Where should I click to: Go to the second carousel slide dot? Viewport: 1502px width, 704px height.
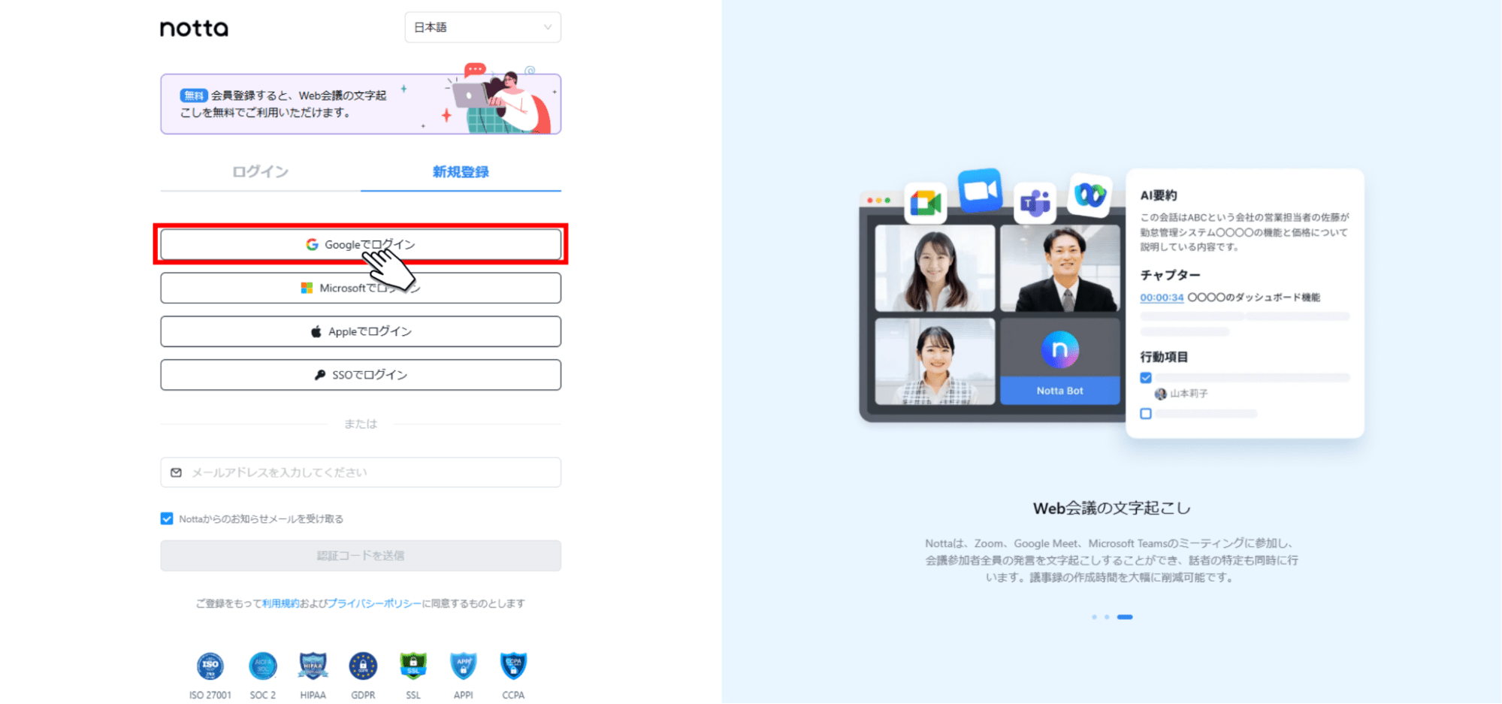click(1107, 617)
